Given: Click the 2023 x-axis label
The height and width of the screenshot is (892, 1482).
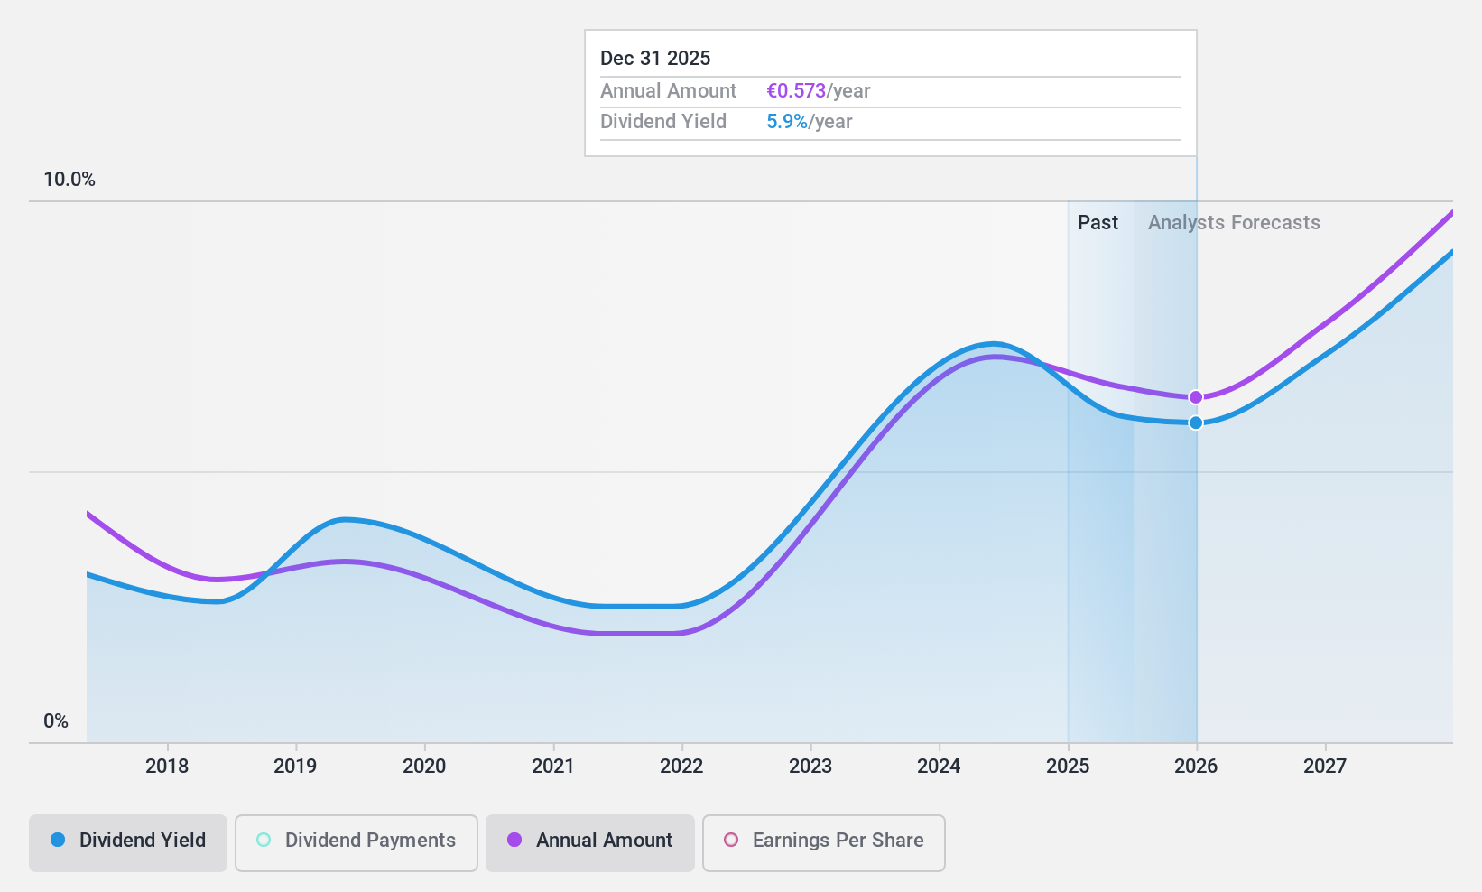Looking at the screenshot, I should click(x=810, y=767).
